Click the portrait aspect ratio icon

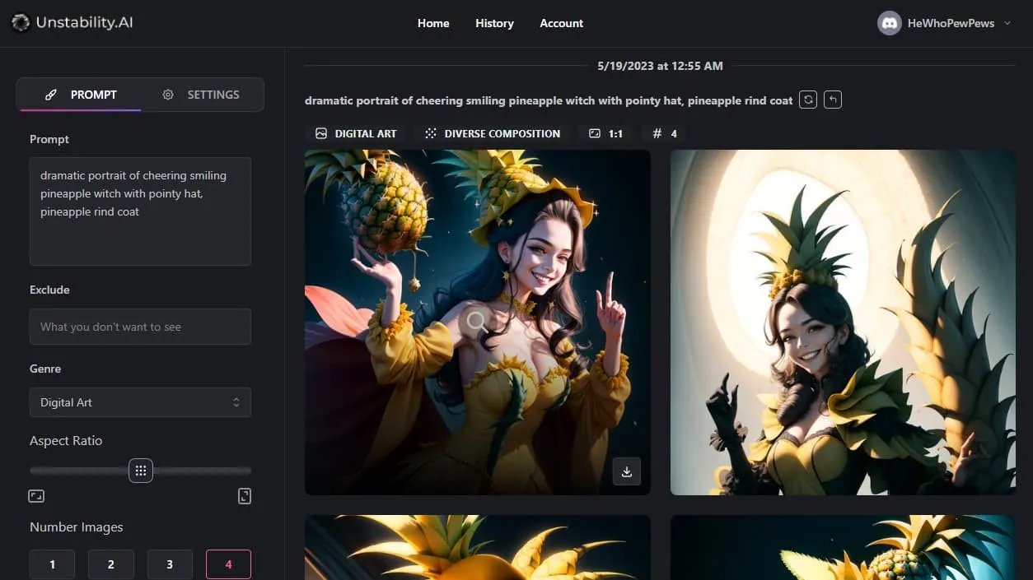click(244, 496)
